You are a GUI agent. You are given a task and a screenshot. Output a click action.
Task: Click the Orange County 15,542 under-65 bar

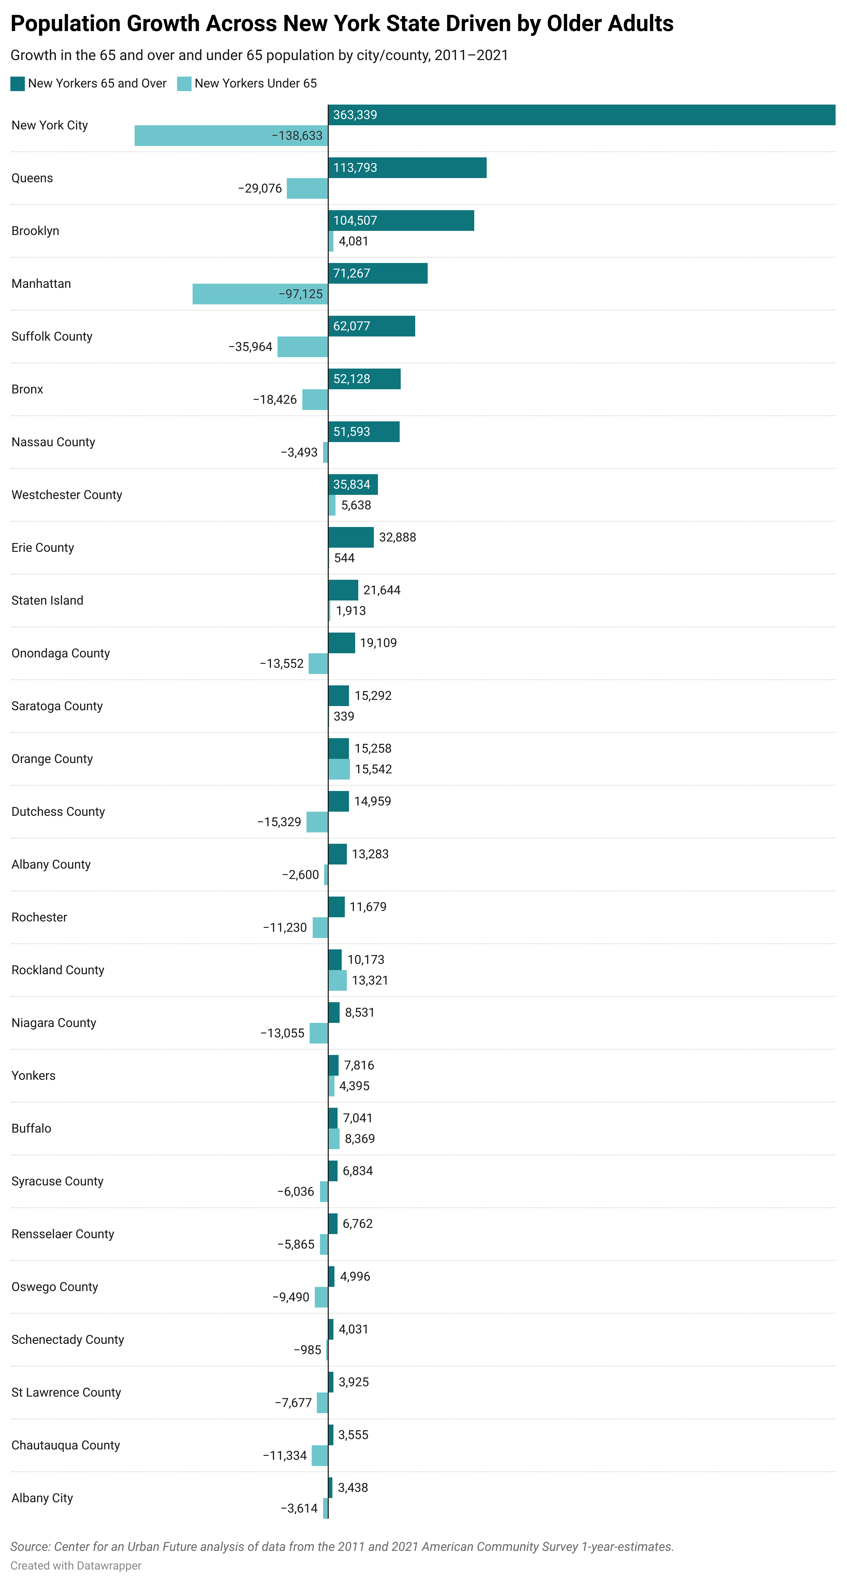[x=339, y=769]
